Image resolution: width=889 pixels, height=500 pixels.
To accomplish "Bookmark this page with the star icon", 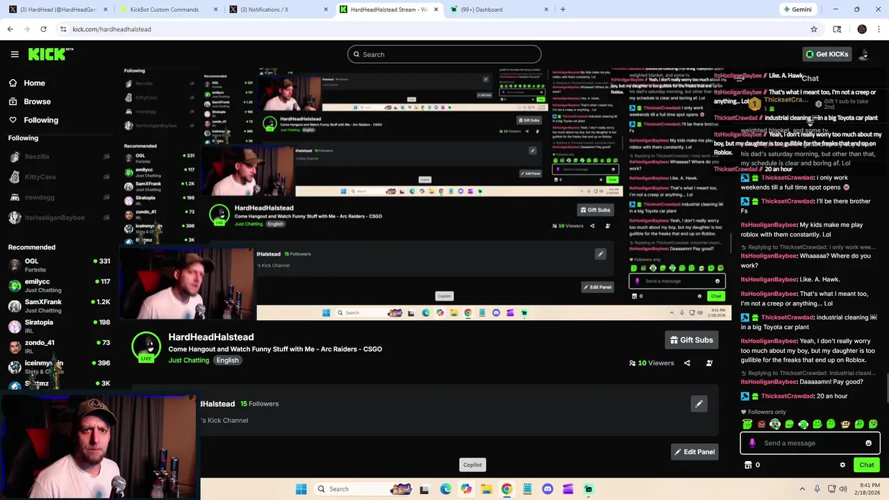I will pos(814,29).
